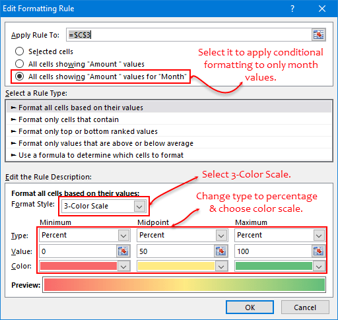
Task: Open the Midpoint Type dropdown
Action: pos(221,236)
